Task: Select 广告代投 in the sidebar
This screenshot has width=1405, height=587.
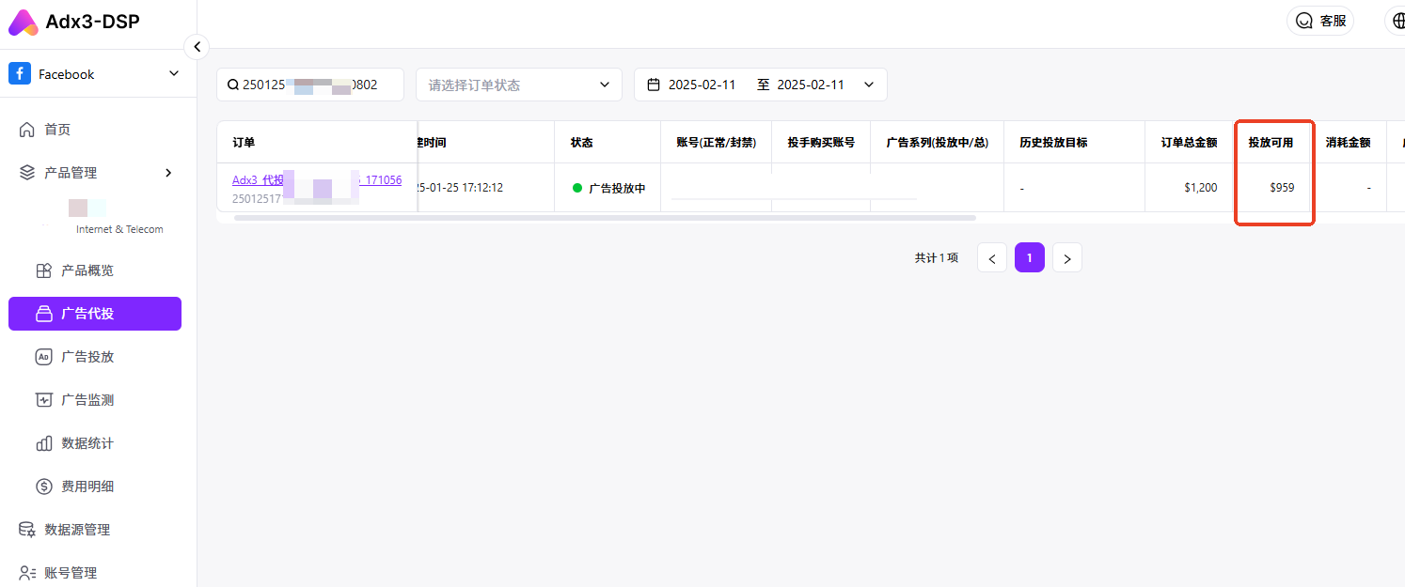Action: tap(94, 314)
